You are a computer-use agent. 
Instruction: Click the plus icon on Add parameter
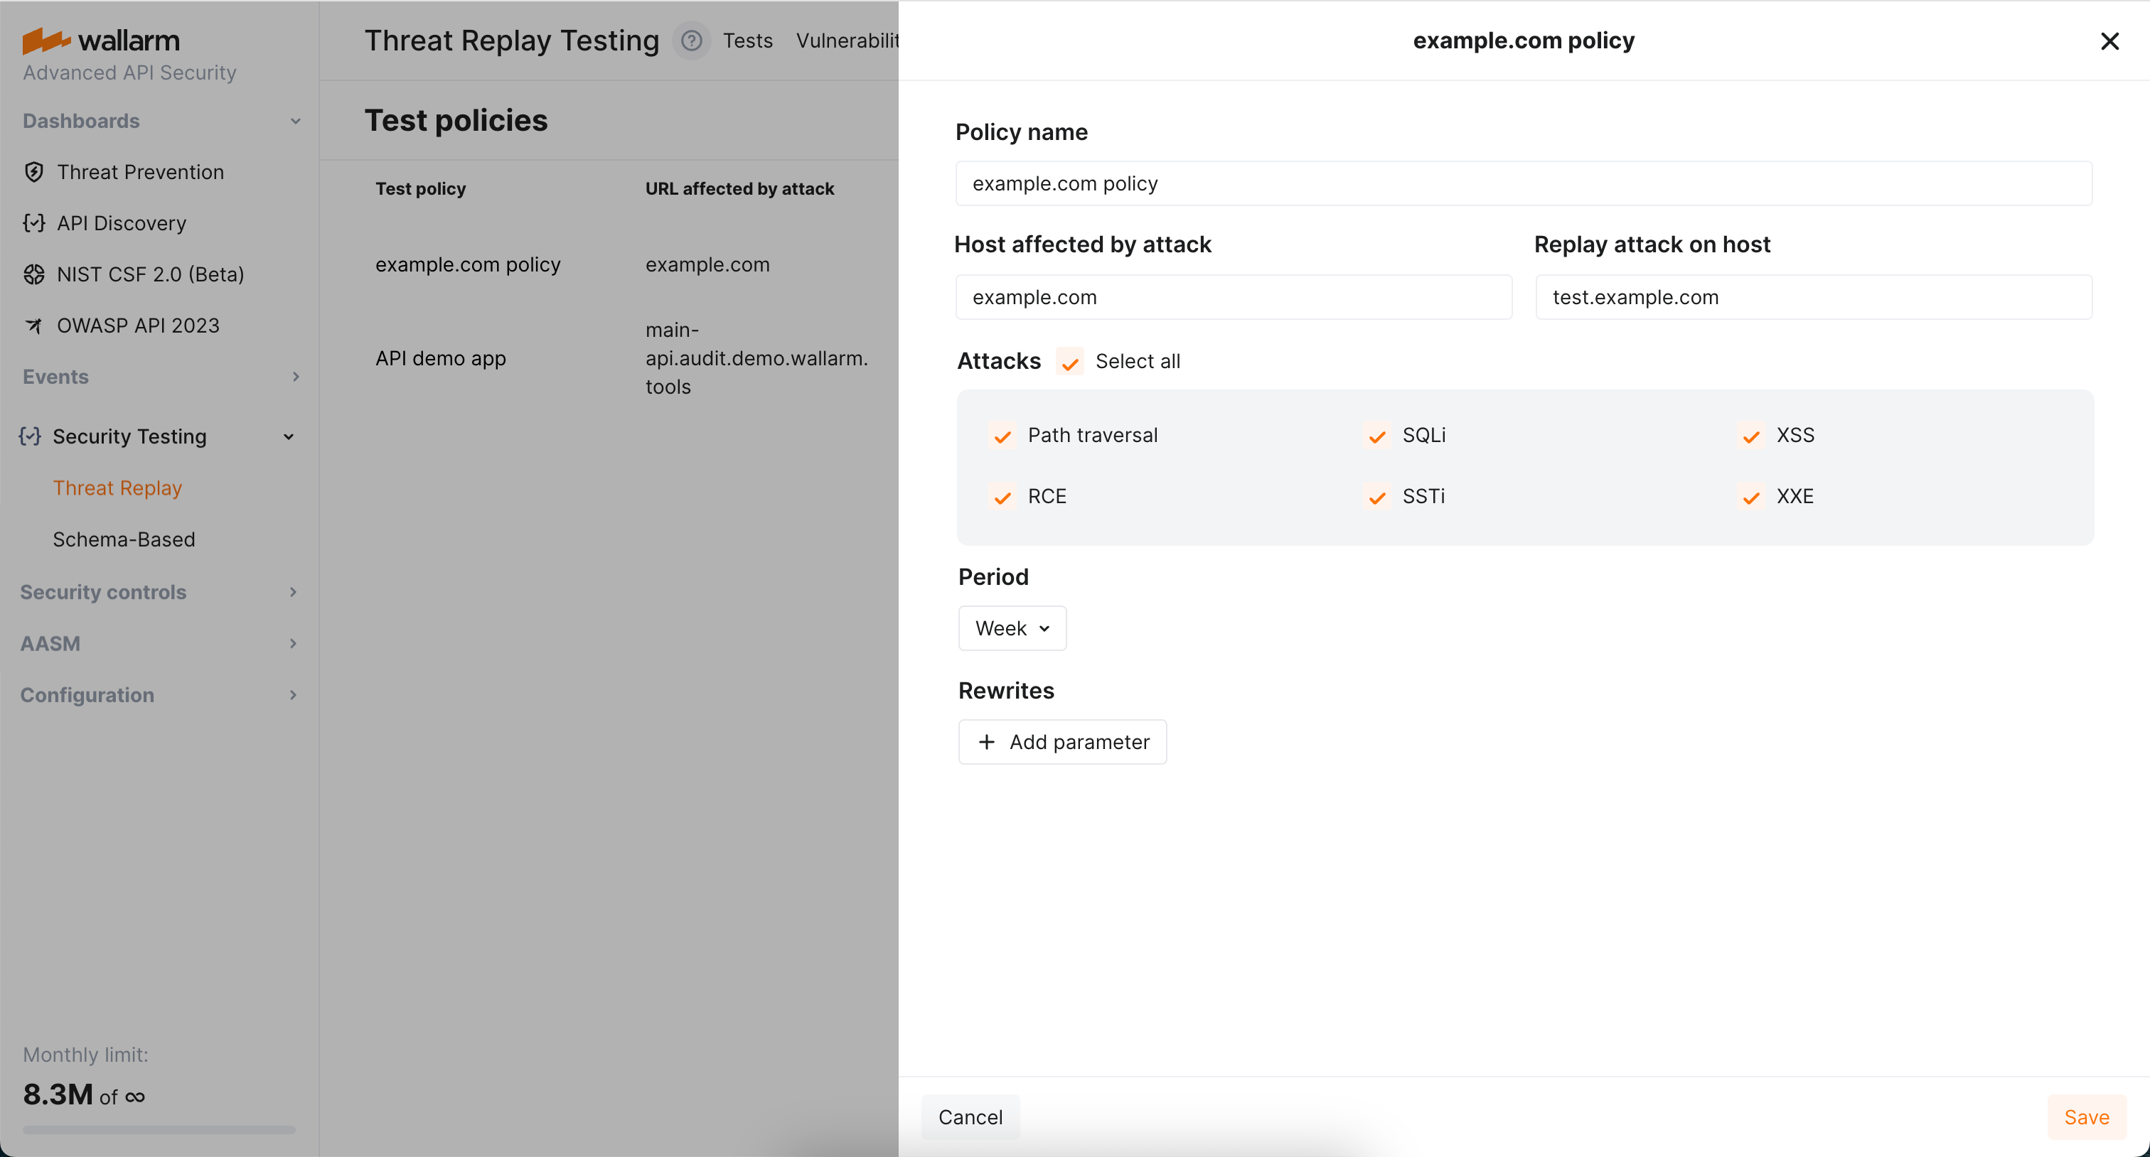(x=987, y=741)
